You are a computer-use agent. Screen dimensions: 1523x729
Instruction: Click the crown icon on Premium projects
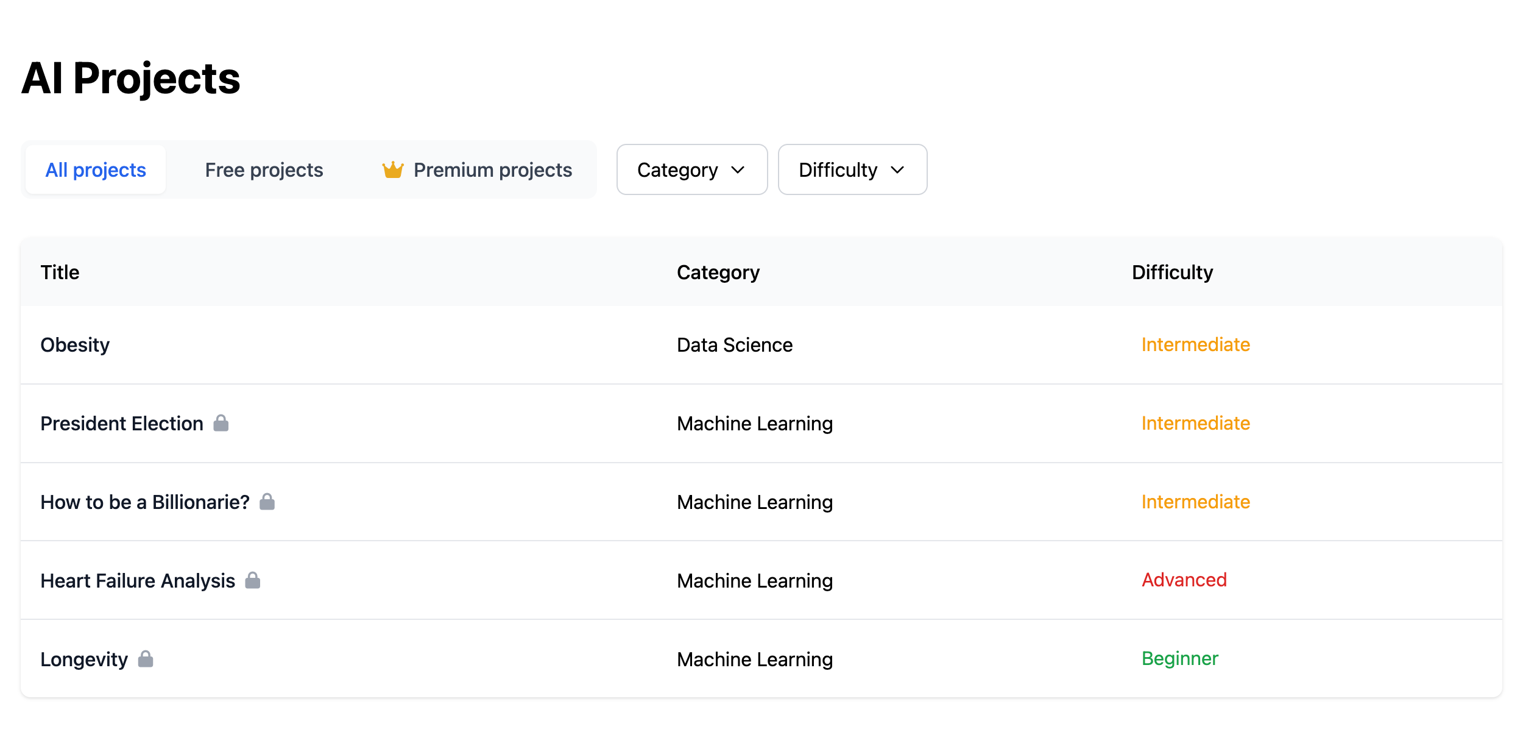[393, 169]
